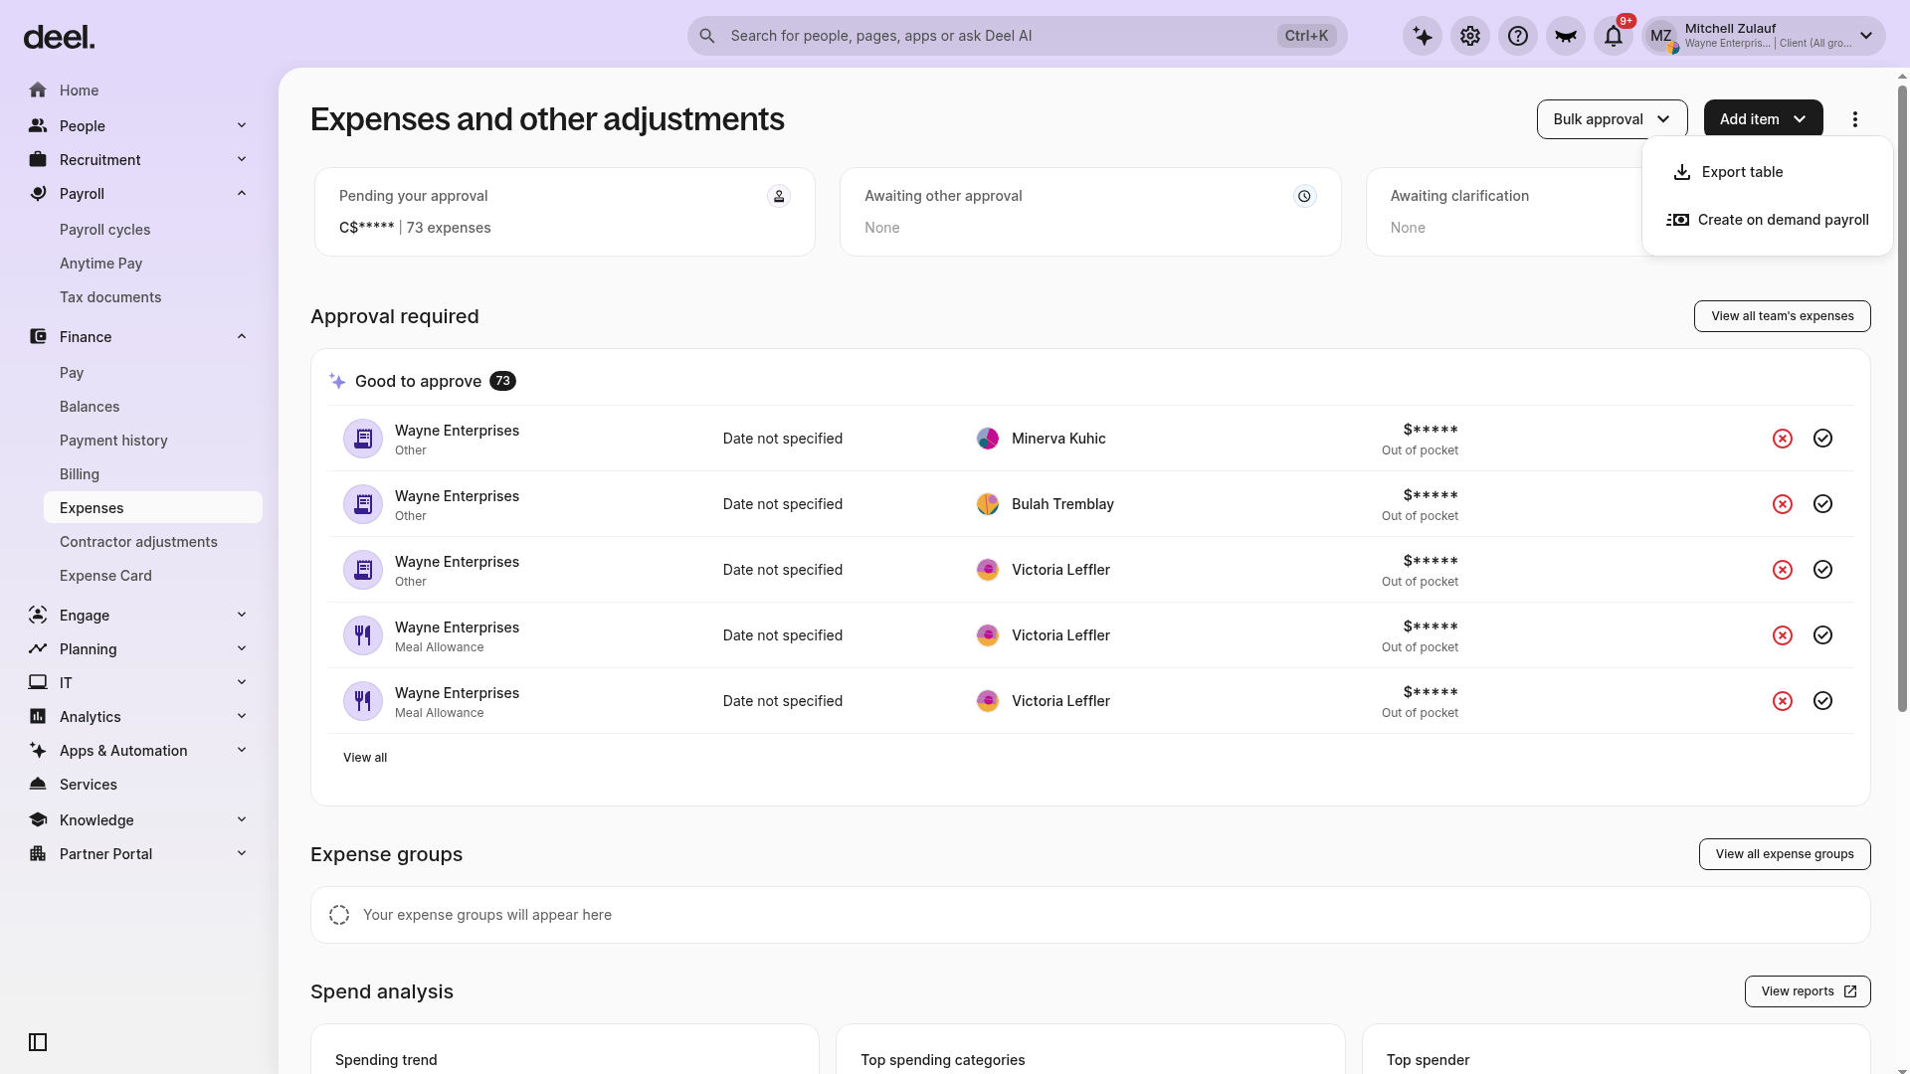Click the Home icon in sidebar
Image resolution: width=1910 pixels, height=1074 pixels.
tap(38, 90)
